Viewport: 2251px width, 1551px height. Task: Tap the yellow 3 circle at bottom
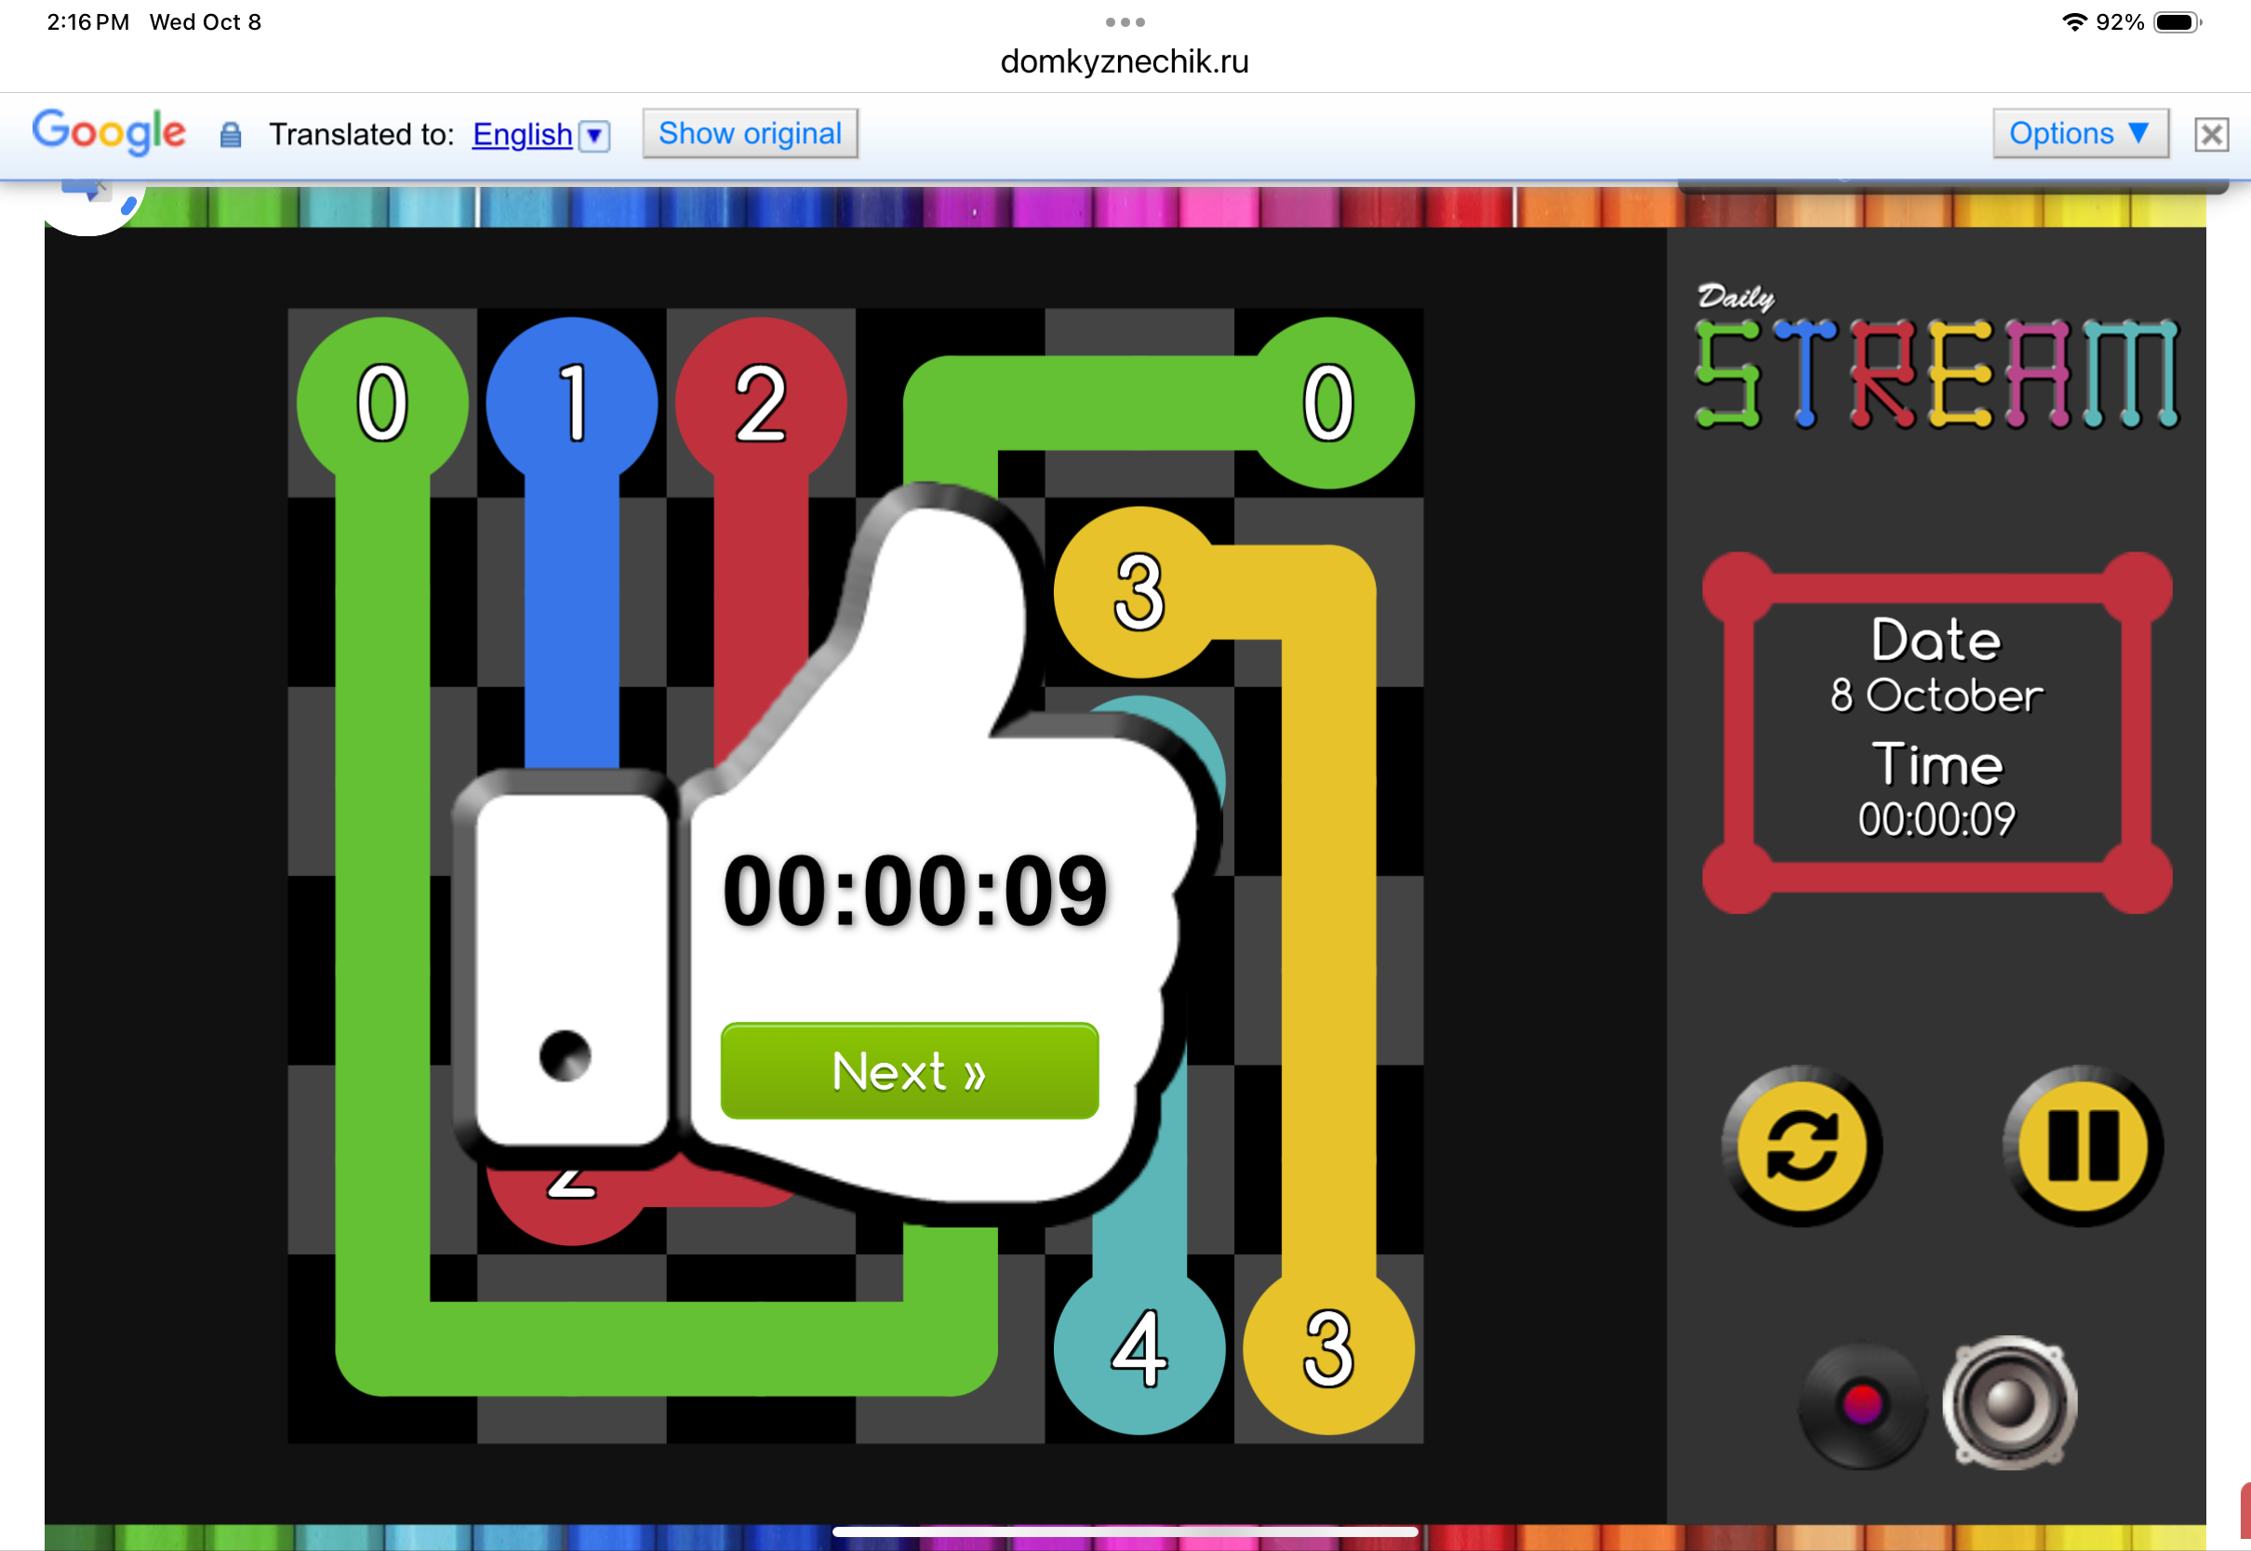pos(1327,1349)
